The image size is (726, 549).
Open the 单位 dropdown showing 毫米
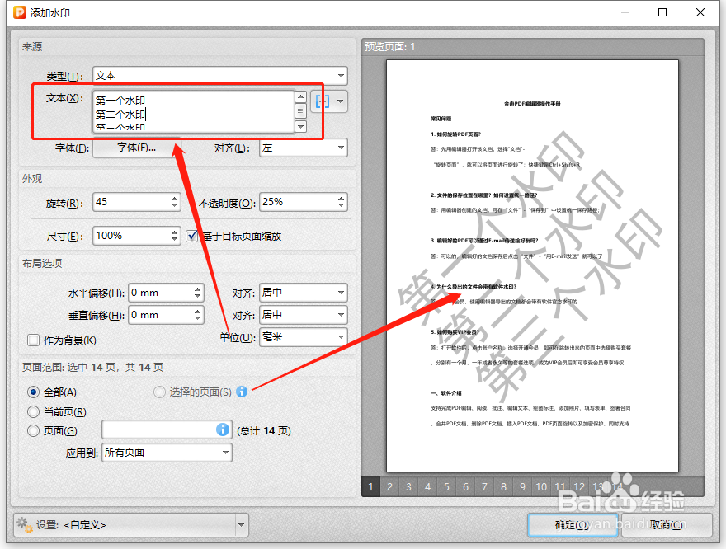point(304,336)
